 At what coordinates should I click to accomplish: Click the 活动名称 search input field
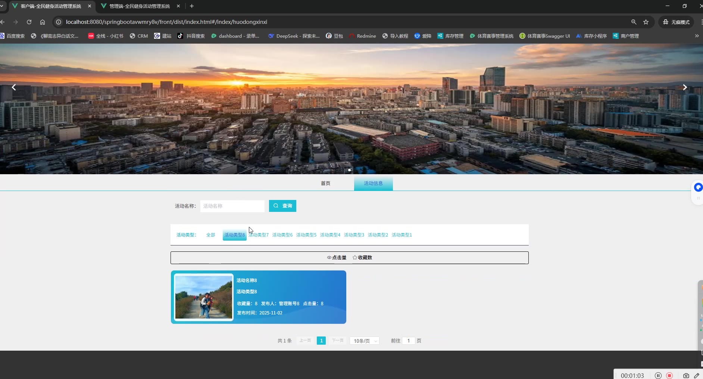coord(232,206)
